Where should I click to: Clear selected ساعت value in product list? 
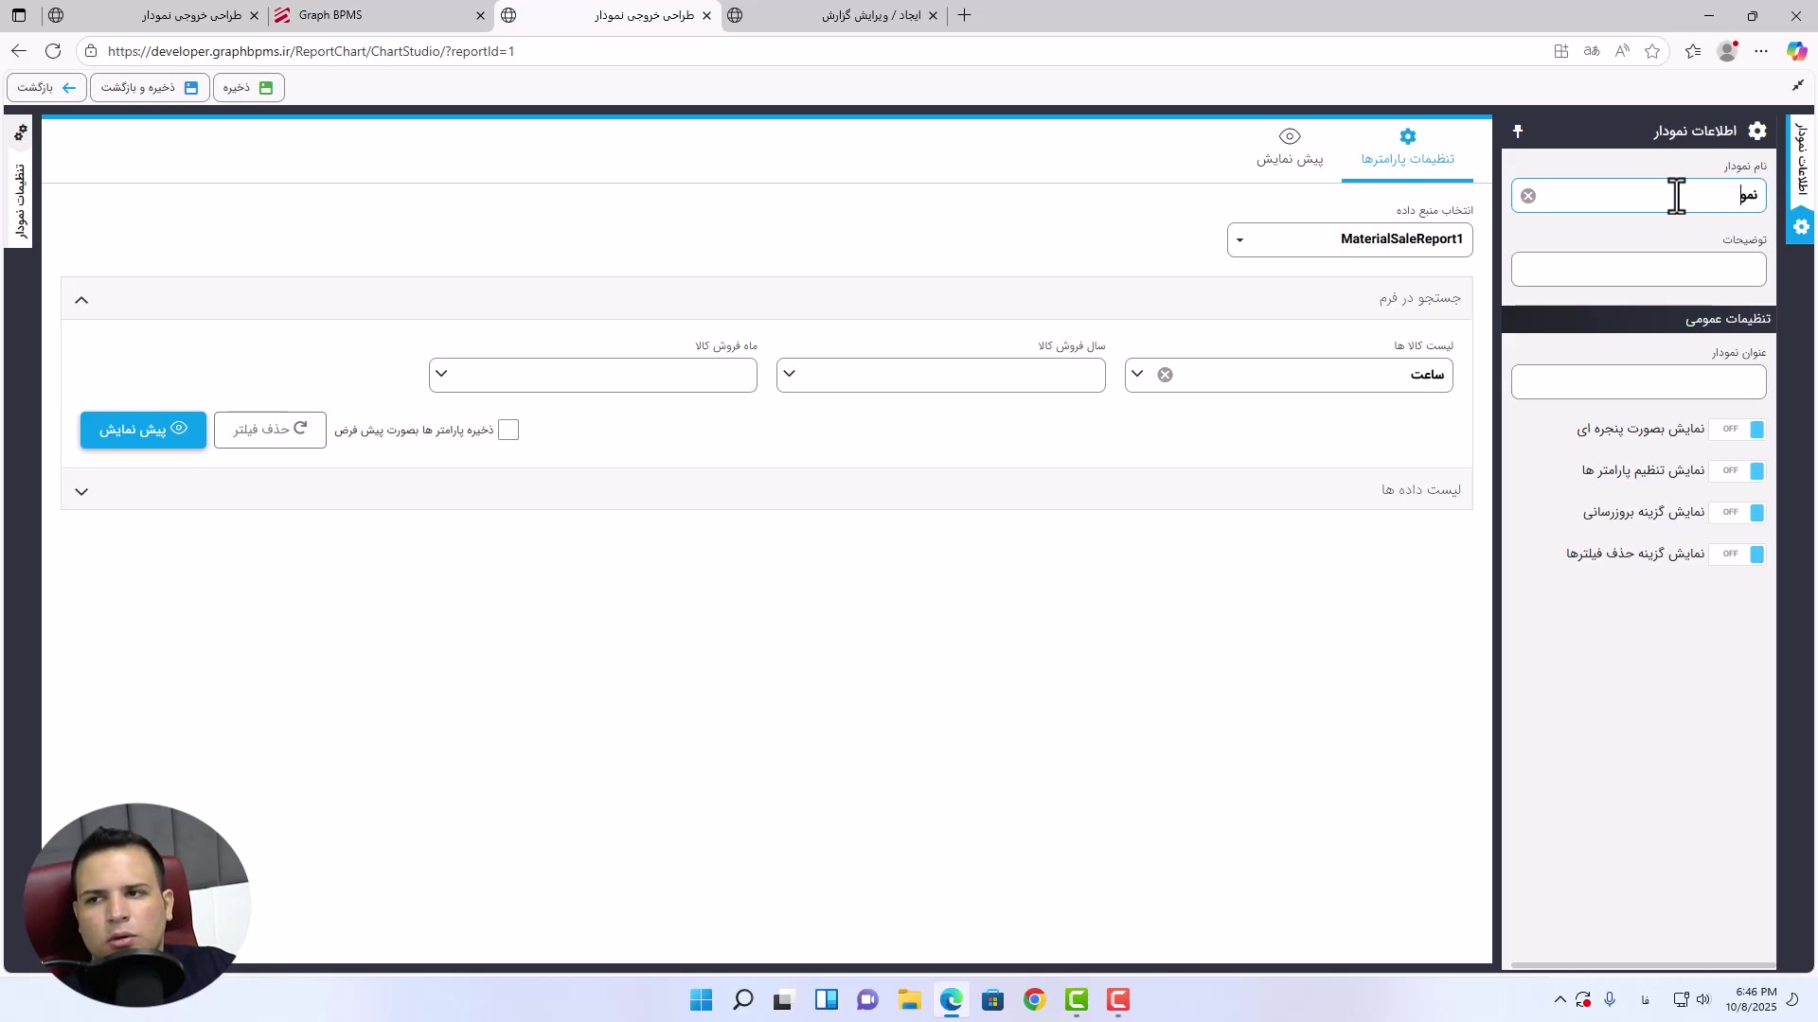point(1166,375)
